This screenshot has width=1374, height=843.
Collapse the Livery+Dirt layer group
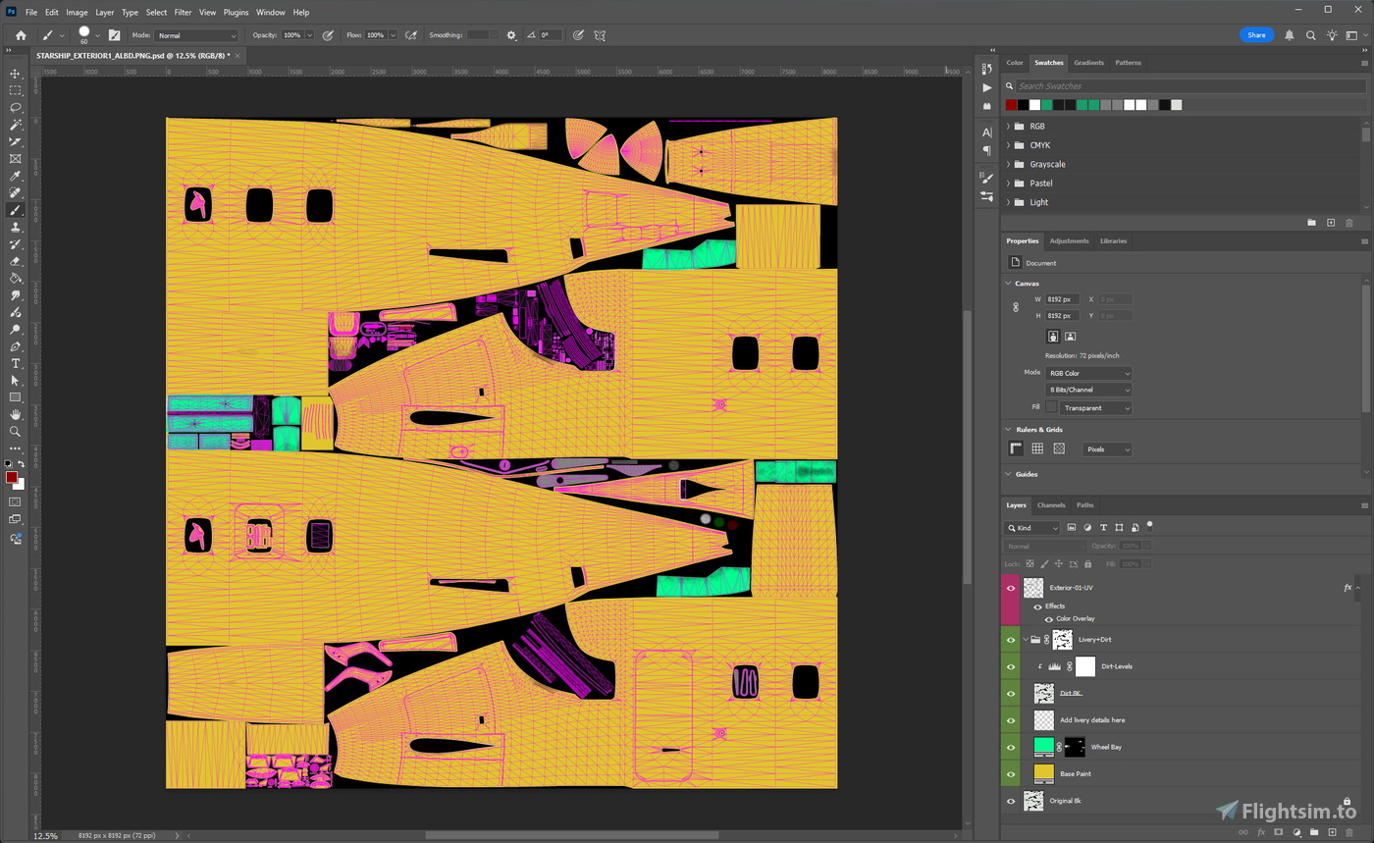(x=1026, y=640)
